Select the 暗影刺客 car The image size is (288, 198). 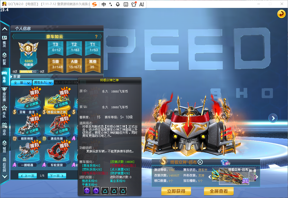click(x=27, y=128)
